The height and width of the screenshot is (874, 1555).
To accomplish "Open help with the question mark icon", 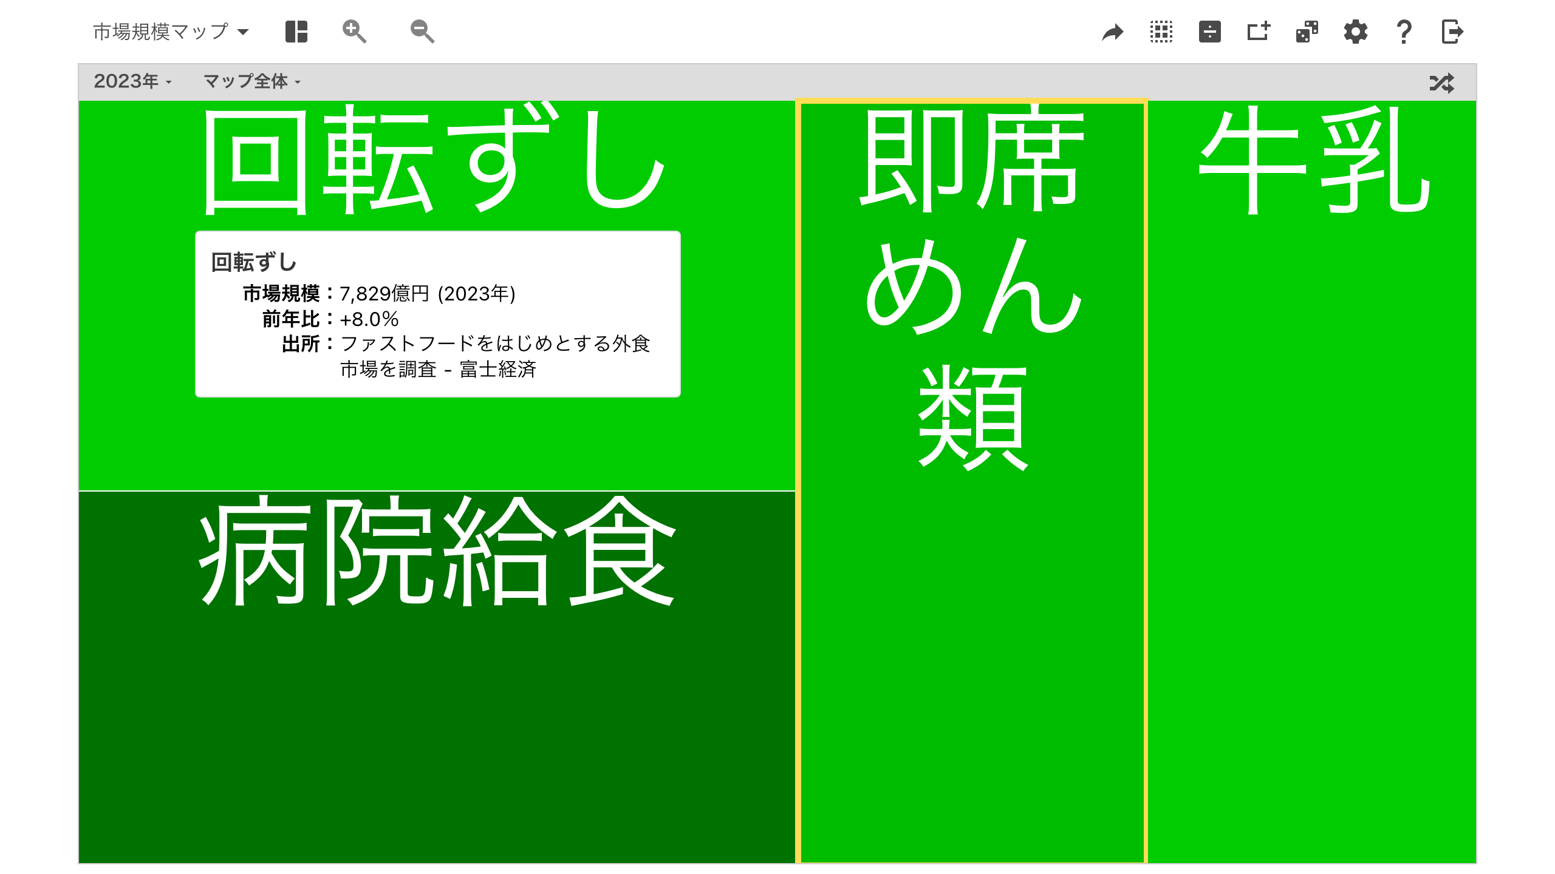I will tap(1404, 32).
